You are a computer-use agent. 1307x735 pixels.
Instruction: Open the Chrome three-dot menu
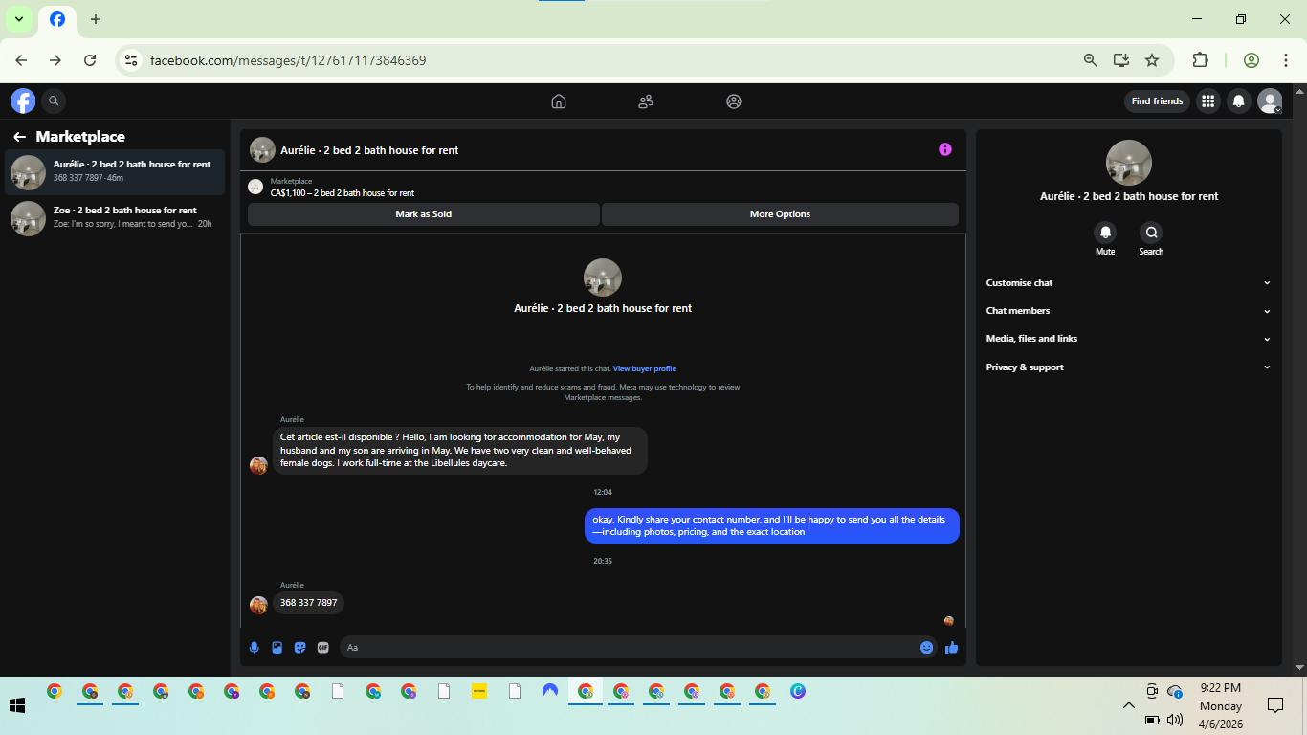tap(1286, 60)
